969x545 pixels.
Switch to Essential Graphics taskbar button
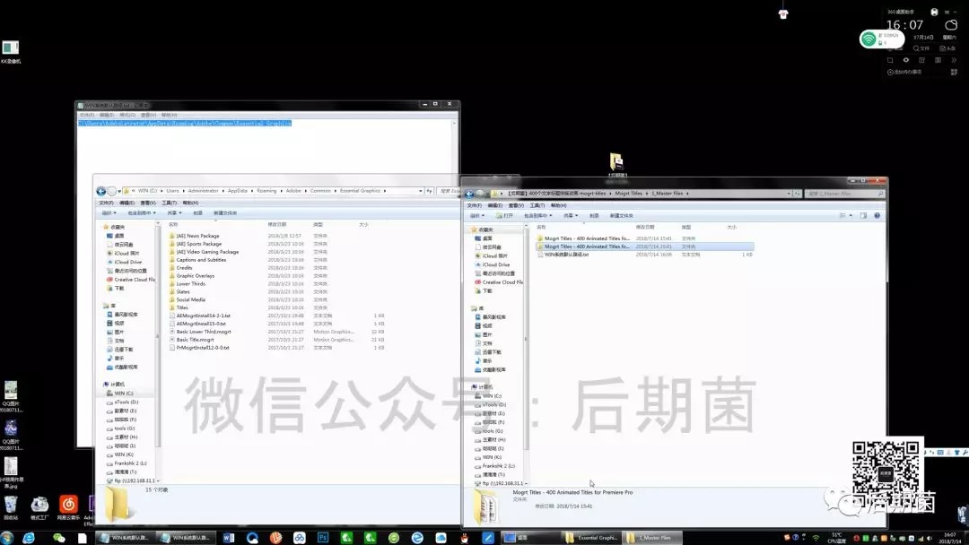tap(590, 538)
